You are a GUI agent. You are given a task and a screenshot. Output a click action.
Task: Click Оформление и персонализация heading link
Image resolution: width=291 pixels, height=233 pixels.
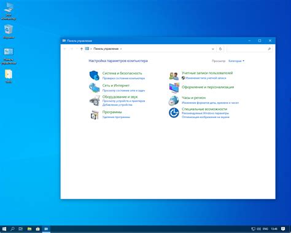pyautogui.click(x=208, y=87)
